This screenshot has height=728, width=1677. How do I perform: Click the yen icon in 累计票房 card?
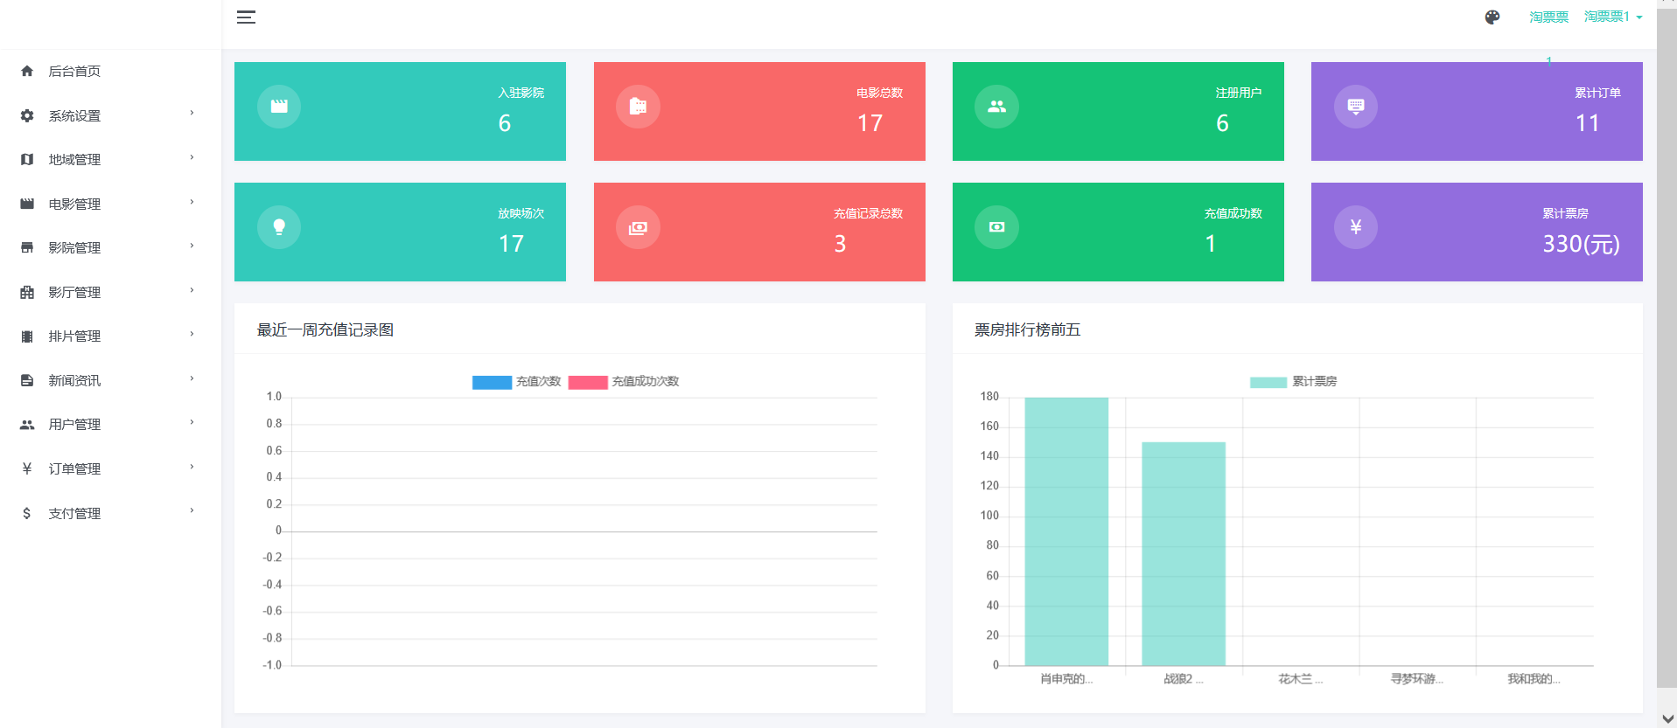pos(1355,227)
